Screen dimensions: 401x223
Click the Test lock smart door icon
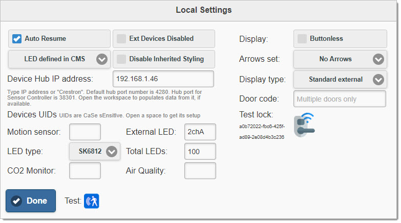[x=305, y=124]
